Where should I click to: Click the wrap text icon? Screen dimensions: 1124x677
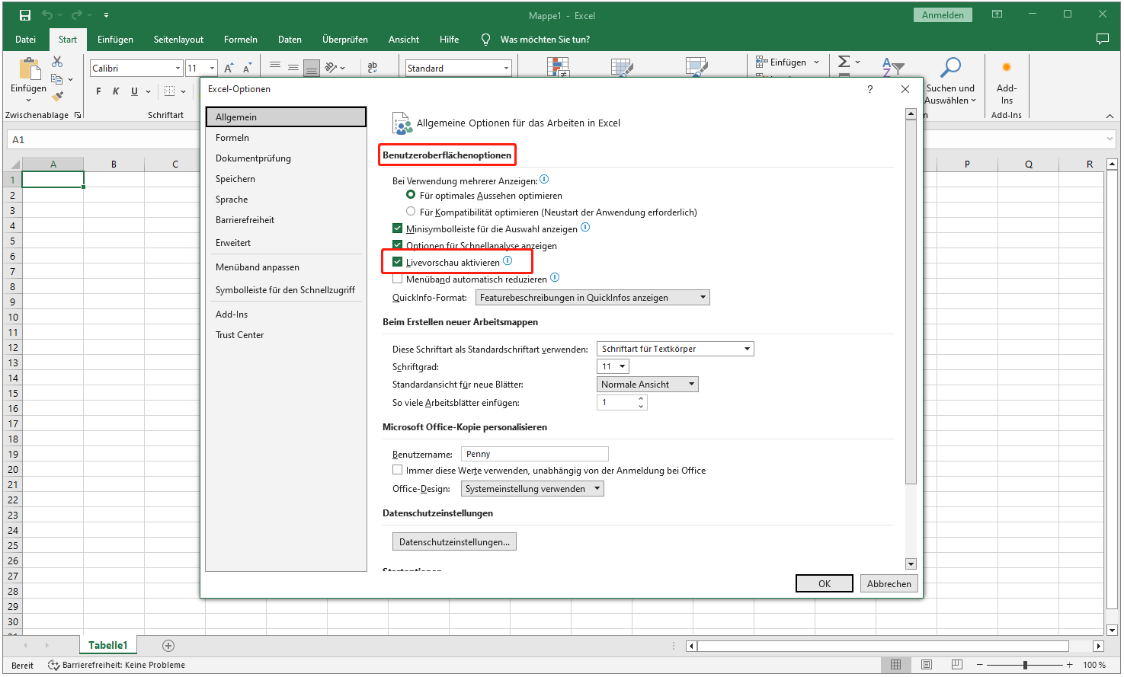pyautogui.click(x=373, y=68)
